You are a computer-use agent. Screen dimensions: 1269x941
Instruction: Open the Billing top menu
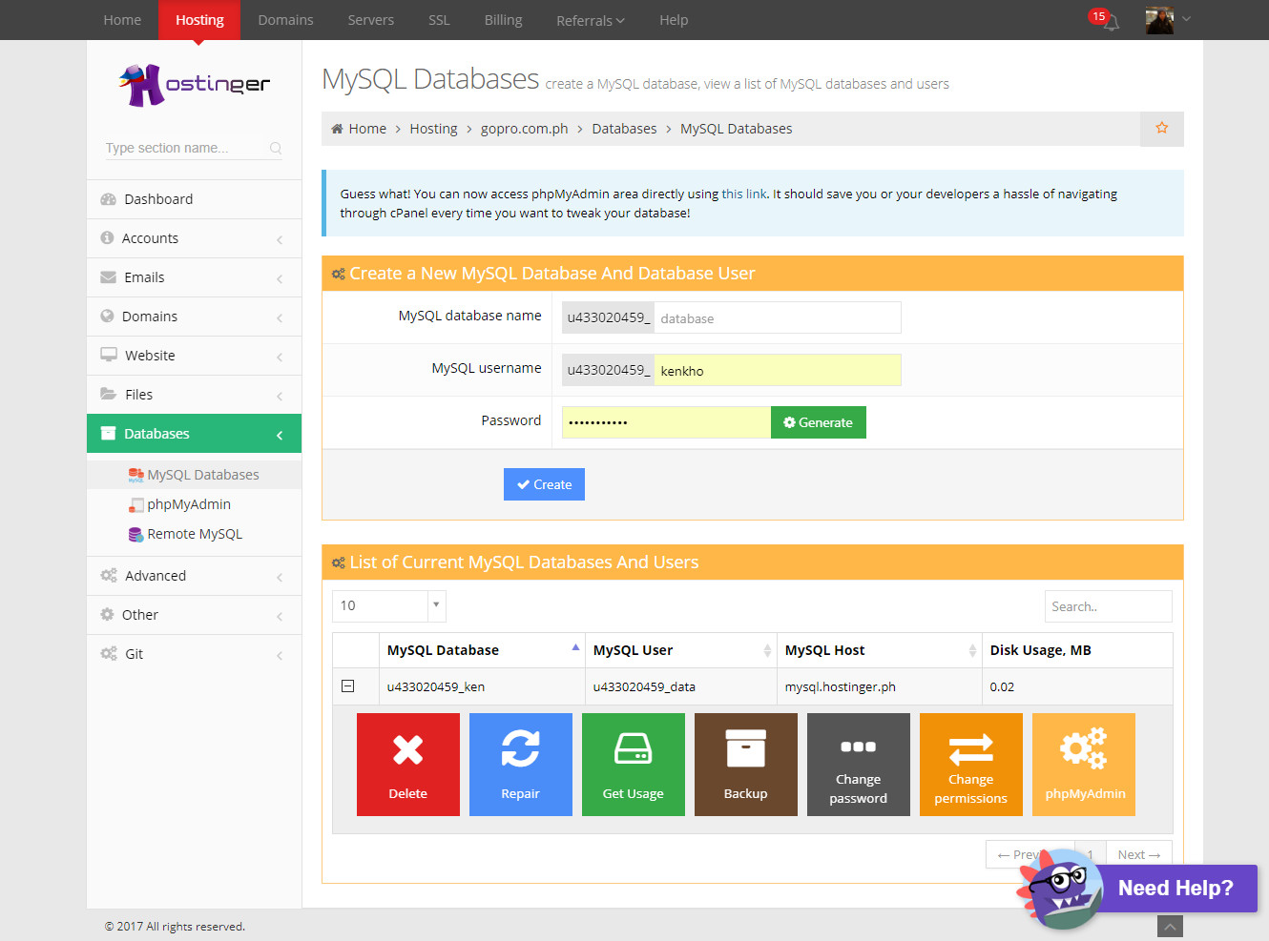(x=503, y=20)
